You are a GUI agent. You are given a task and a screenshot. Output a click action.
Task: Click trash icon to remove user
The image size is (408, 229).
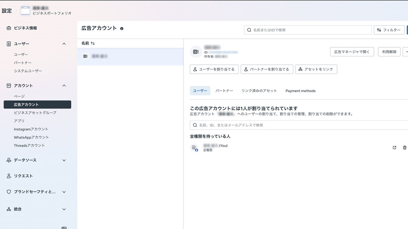coord(405,148)
